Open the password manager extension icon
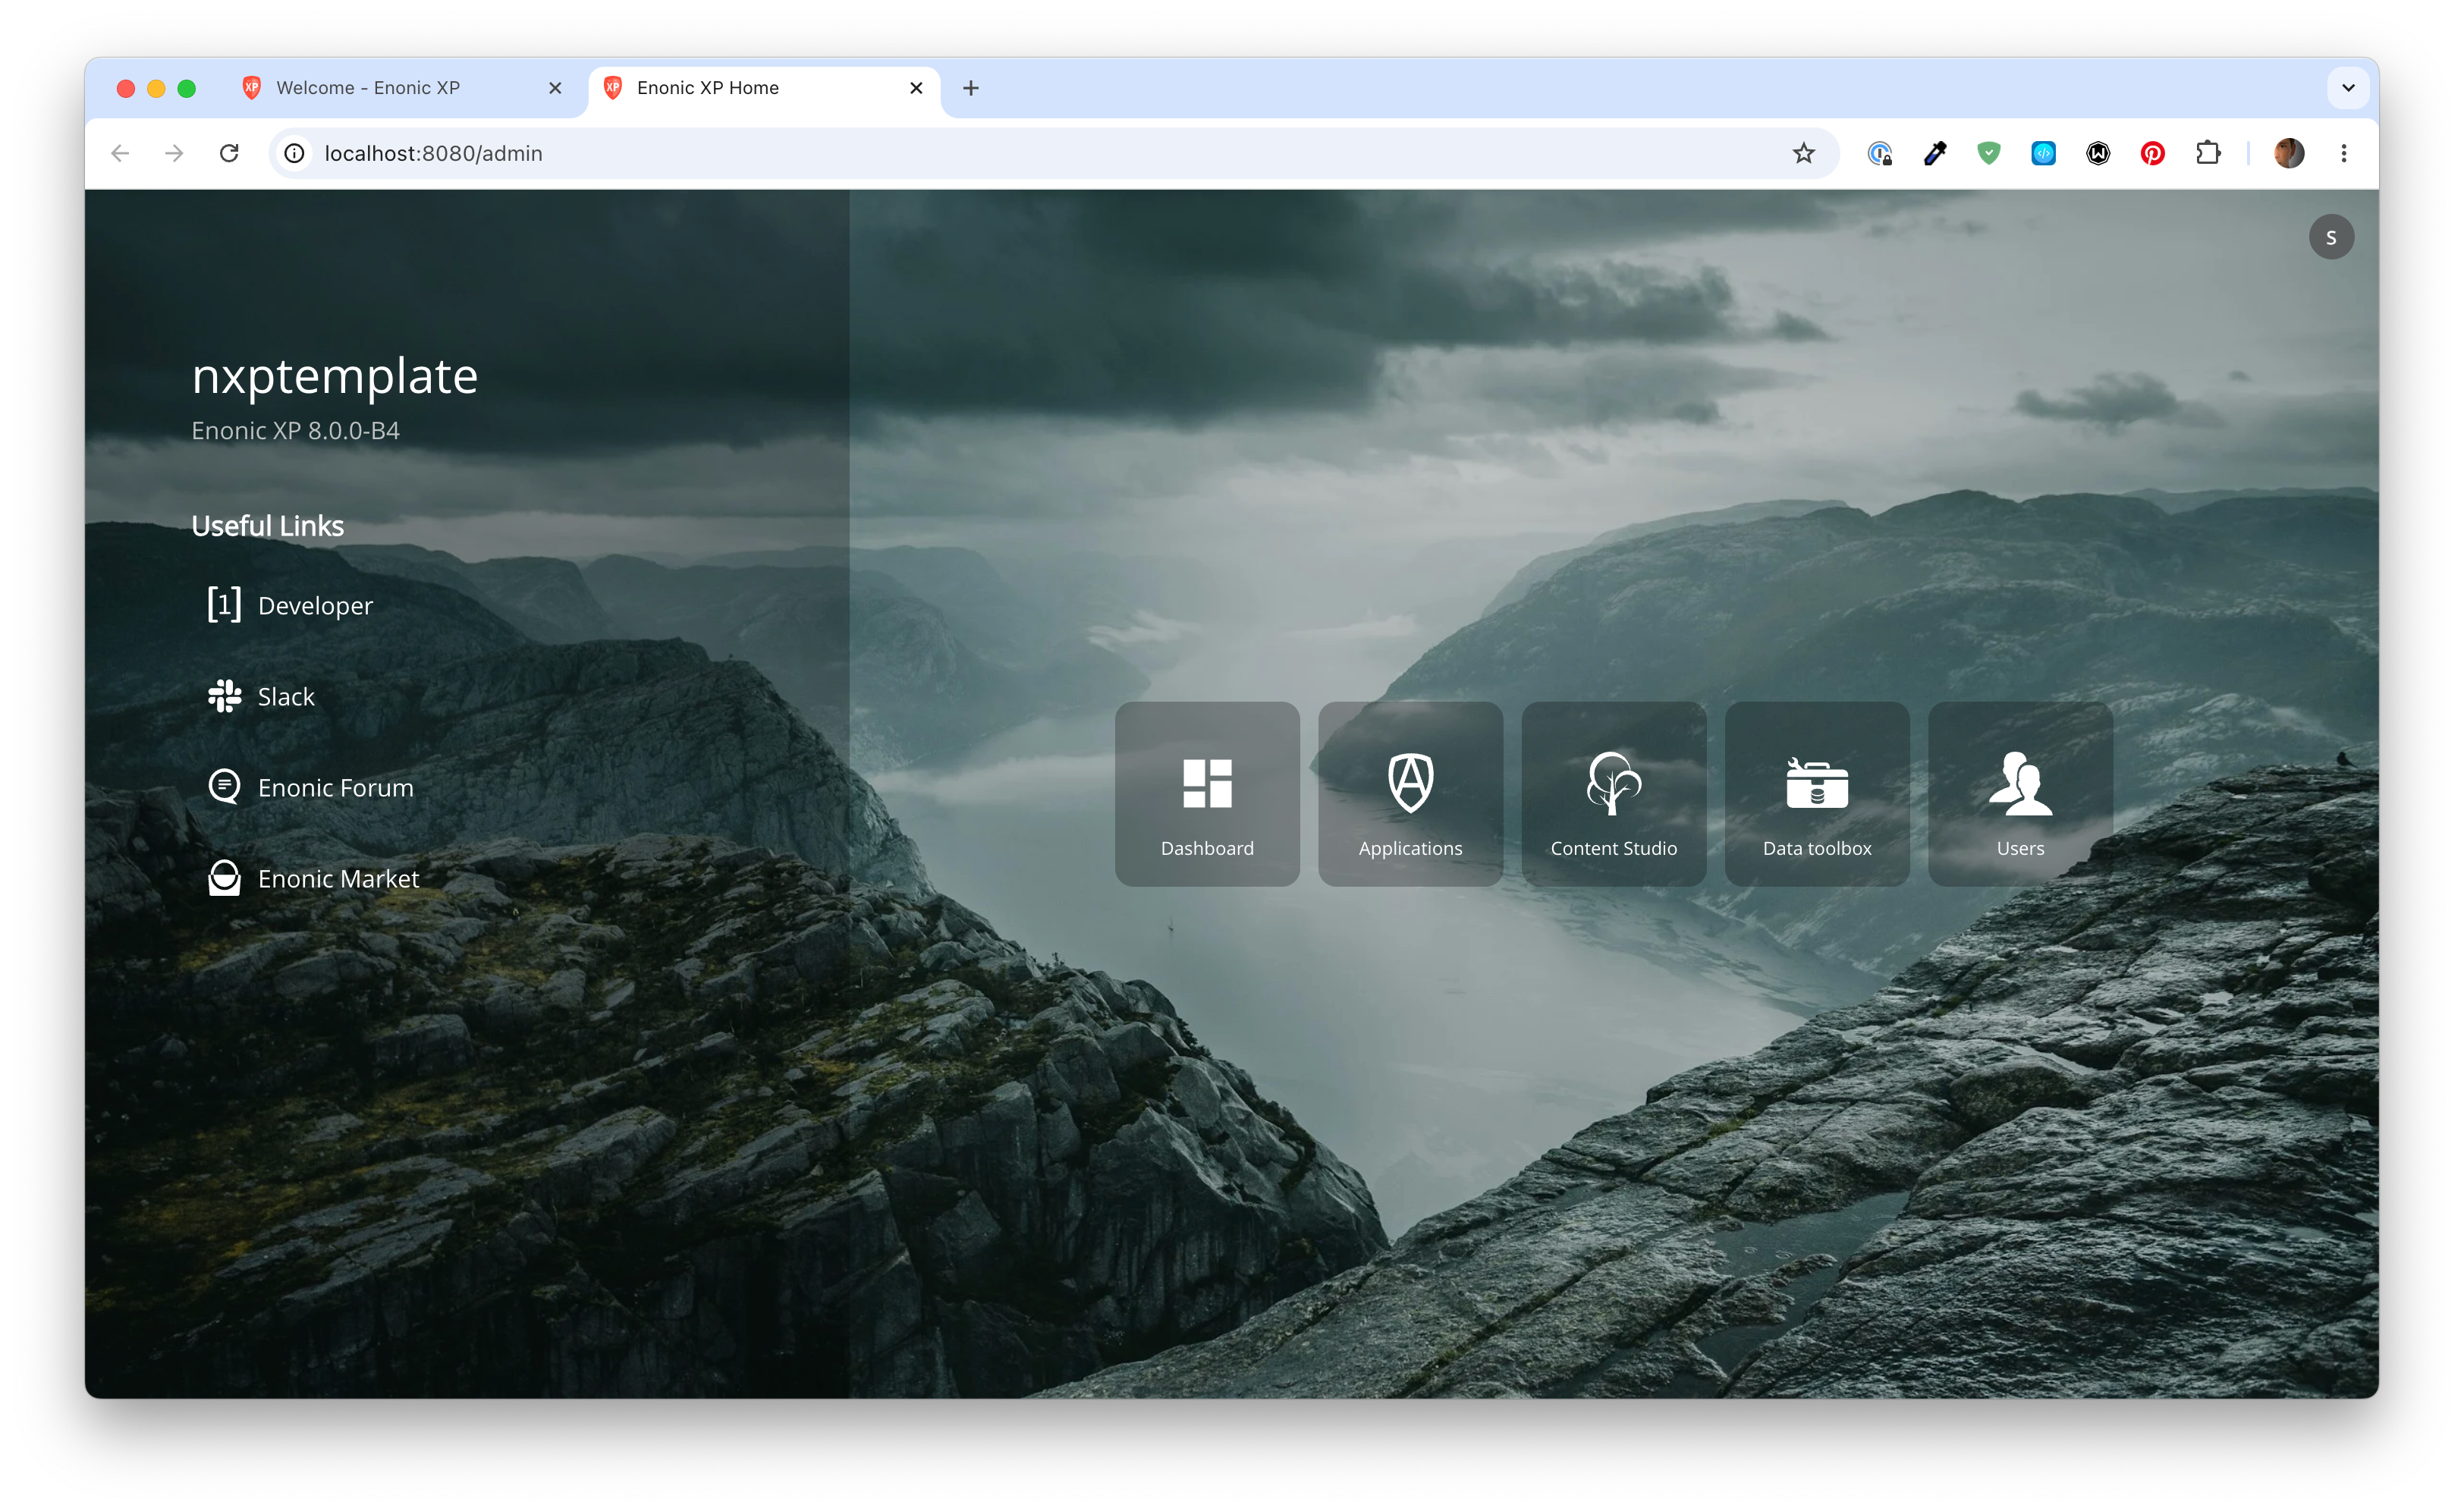This screenshot has height=1511, width=2464. click(1880, 153)
